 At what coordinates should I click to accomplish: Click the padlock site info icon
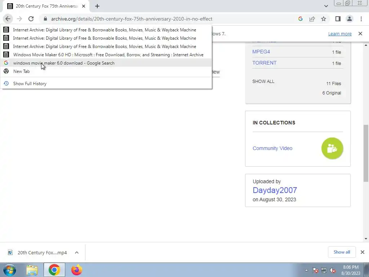point(45,19)
